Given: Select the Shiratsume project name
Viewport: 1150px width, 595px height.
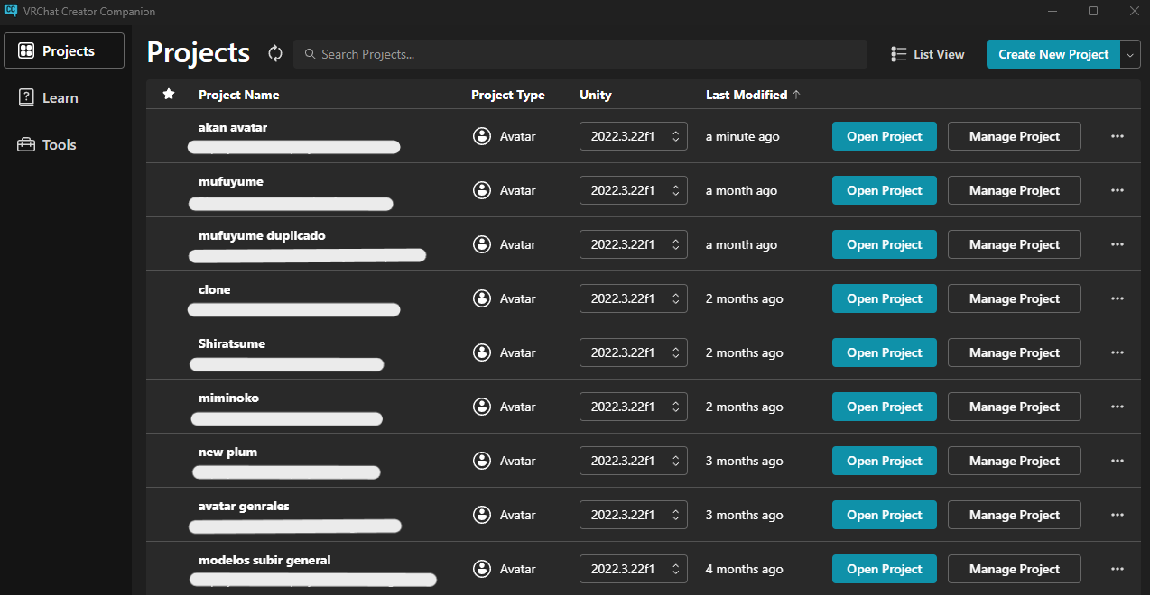Looking at the screenshot, I should [x=232, y=343].
